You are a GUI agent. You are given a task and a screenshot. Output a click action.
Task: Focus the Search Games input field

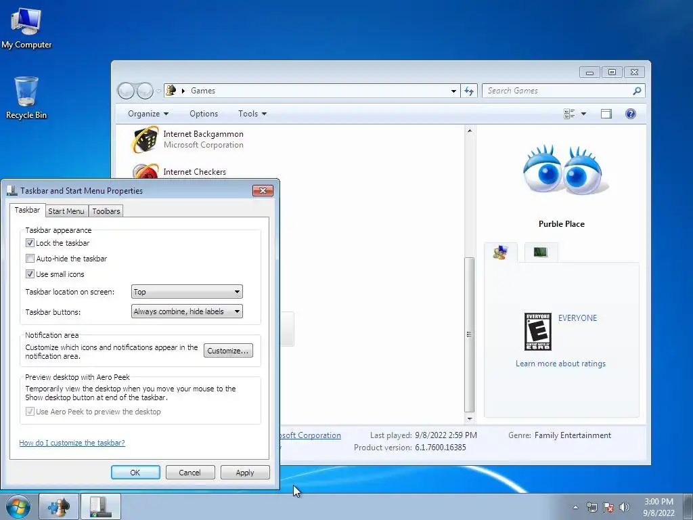click(x=558, y=91)
